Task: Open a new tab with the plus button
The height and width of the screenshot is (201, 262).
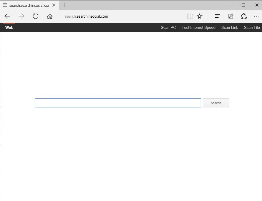Action: [64, 5]
